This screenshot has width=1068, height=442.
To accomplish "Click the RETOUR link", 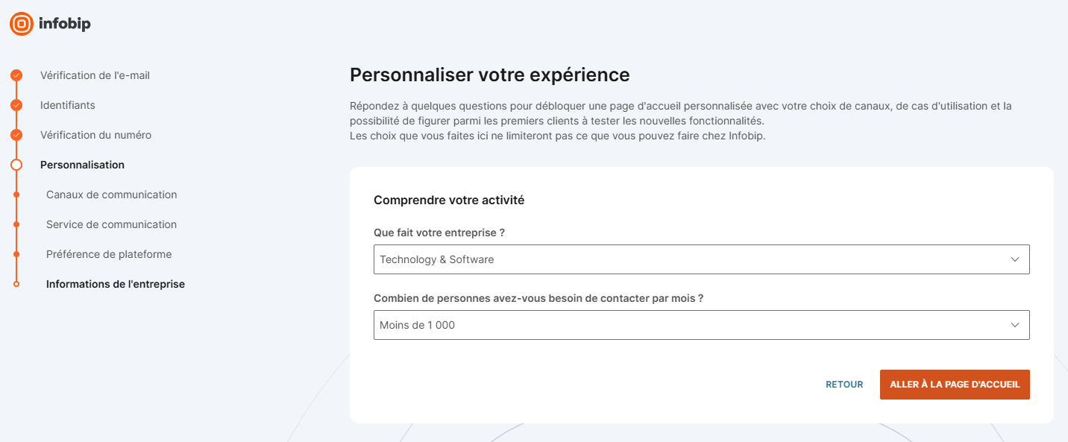I will 844,385.
